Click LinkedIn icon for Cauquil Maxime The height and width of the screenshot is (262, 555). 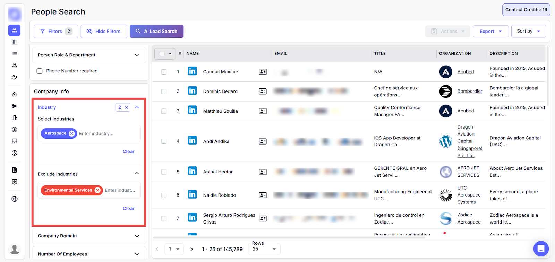click(x=192, y=71)
